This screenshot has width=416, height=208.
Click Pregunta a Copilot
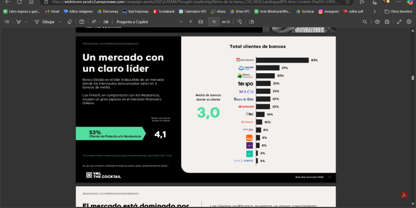tap(132, 22)
